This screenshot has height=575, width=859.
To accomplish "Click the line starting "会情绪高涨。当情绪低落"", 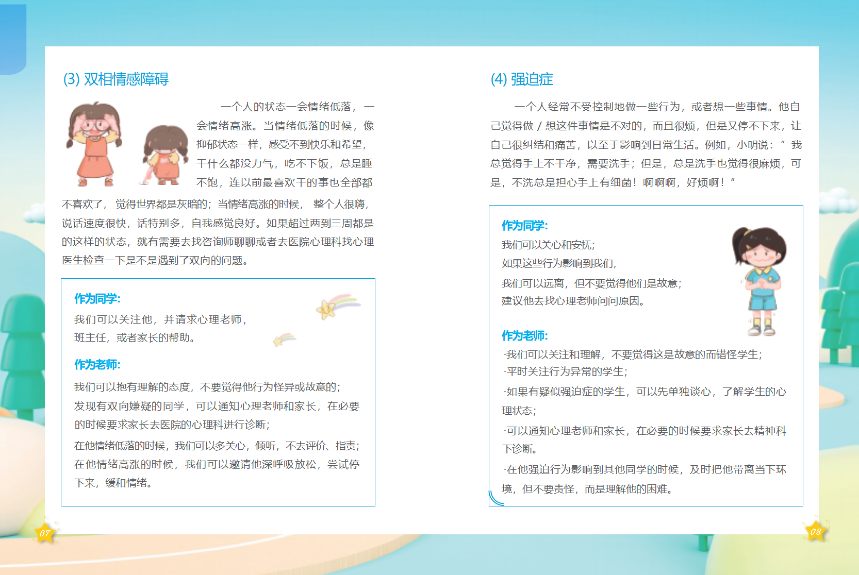I will tap(285, 126).
